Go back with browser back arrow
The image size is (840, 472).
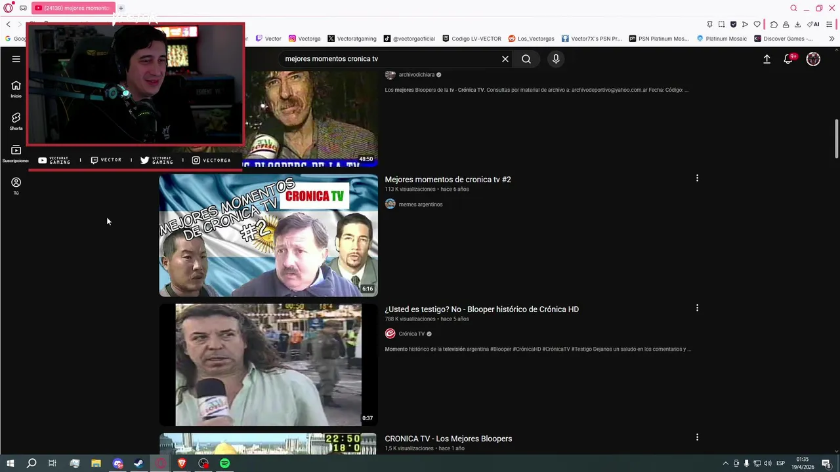pyautogui.click(x=8, y=24)
